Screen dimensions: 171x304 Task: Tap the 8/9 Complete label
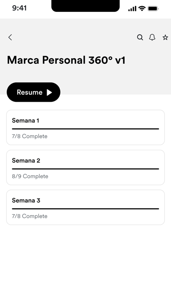tap(30, 176)
